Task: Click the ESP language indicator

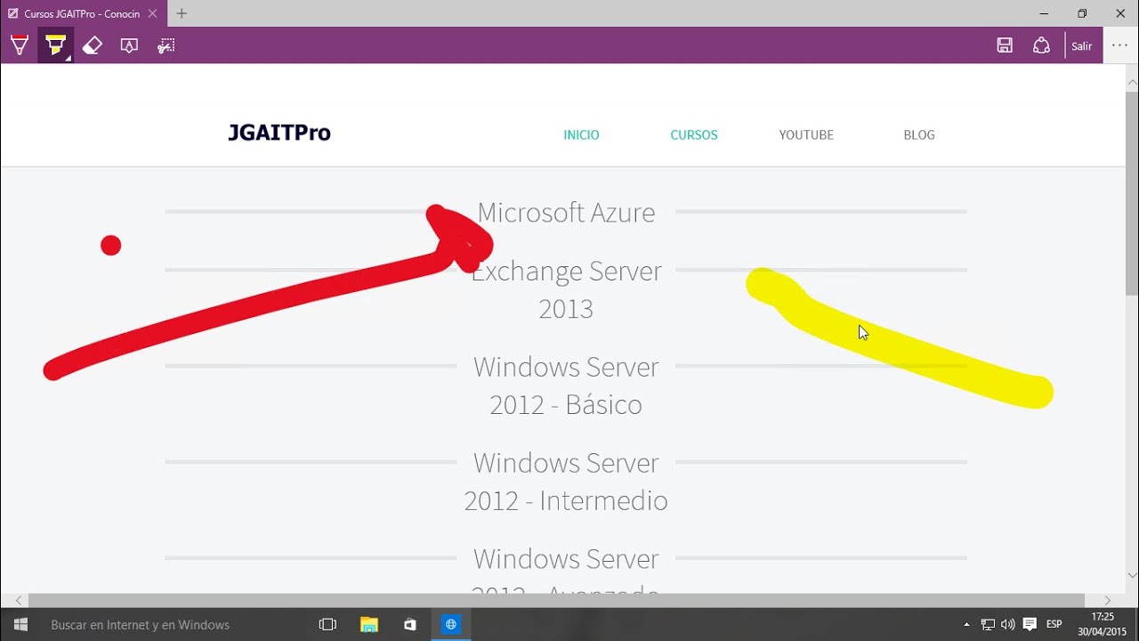Action: click(x=1054, y=625)
